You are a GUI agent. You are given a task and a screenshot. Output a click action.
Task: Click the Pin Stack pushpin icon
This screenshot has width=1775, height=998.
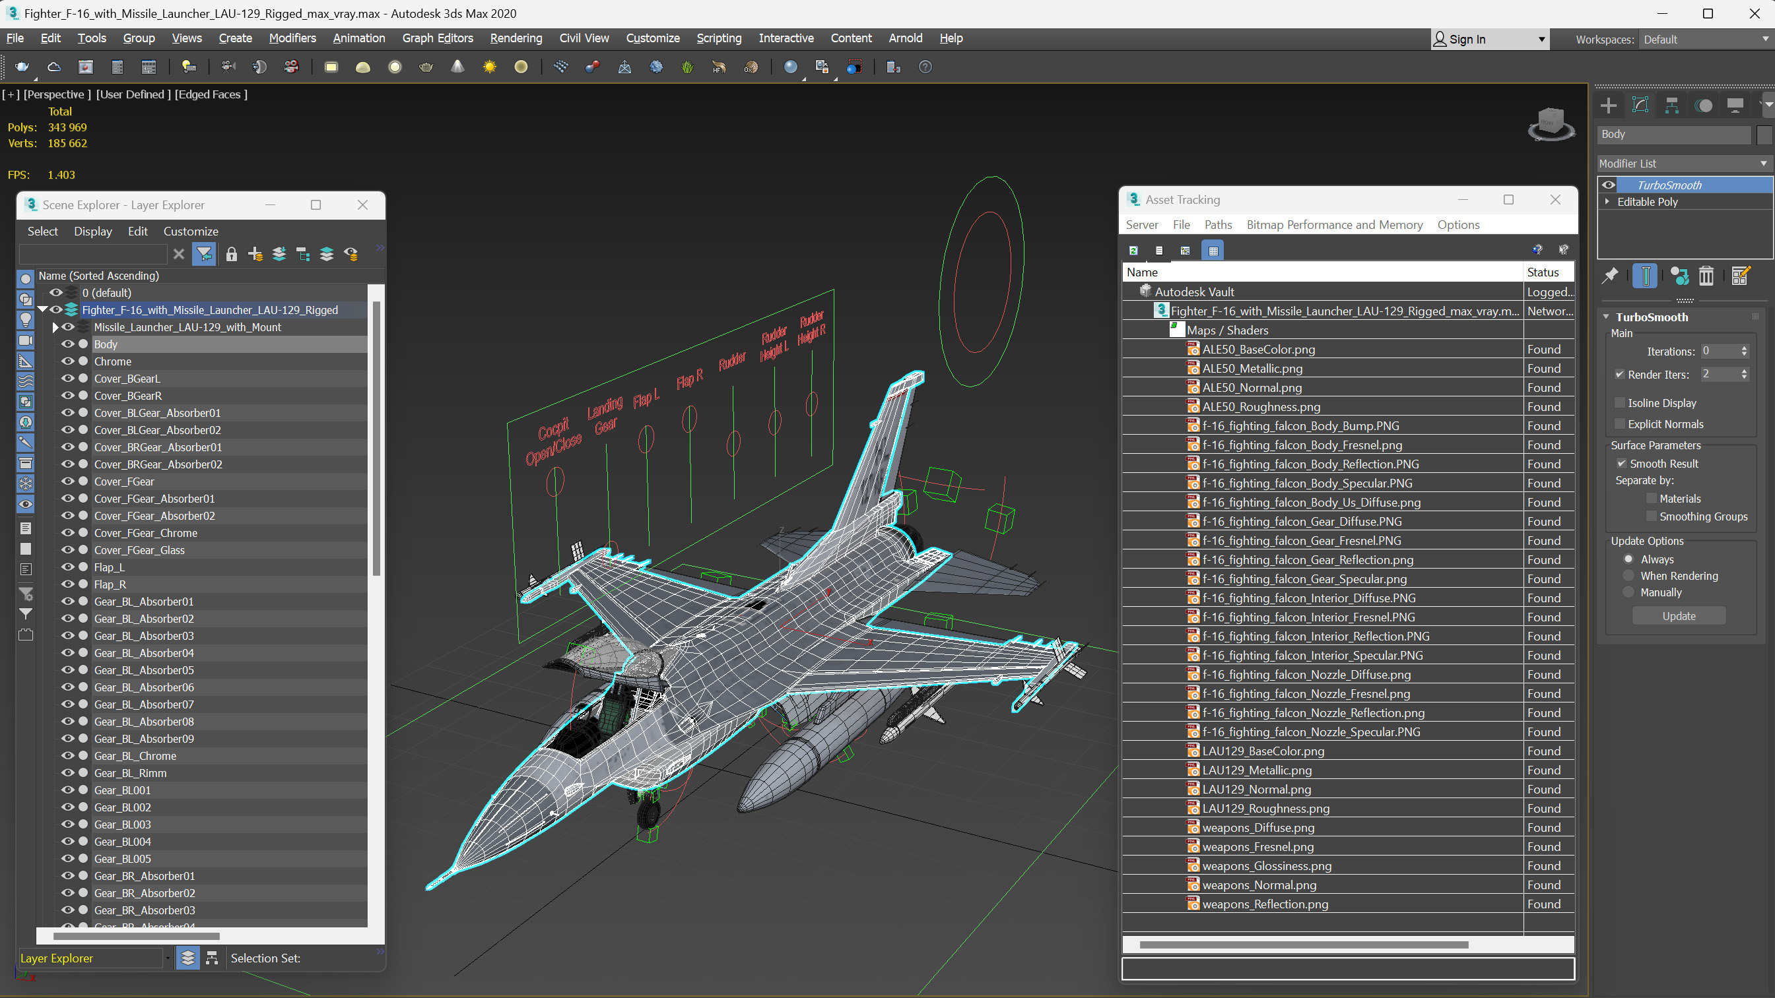(1609, 276)
